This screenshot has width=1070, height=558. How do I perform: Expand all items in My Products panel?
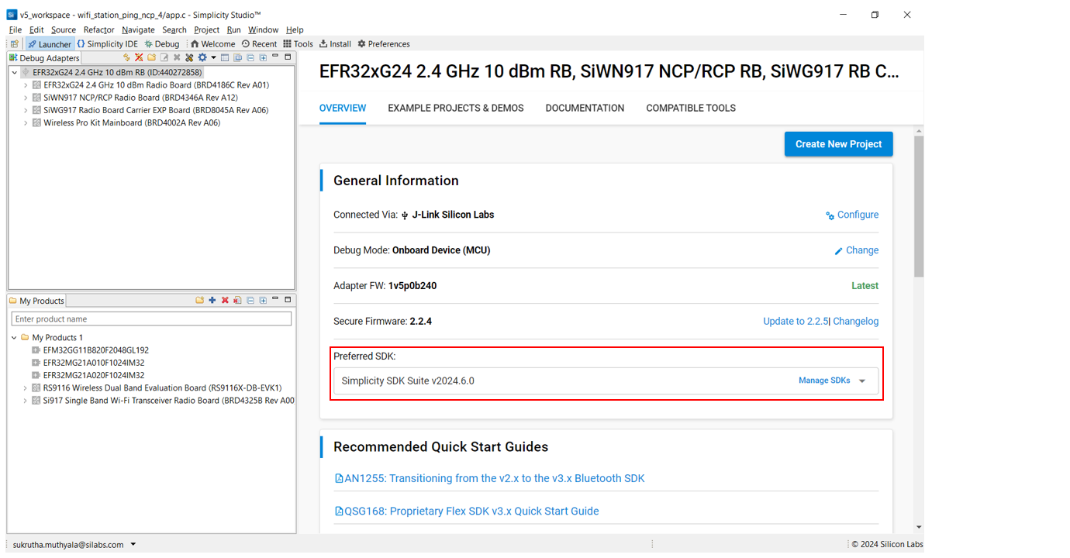point(261,300)
